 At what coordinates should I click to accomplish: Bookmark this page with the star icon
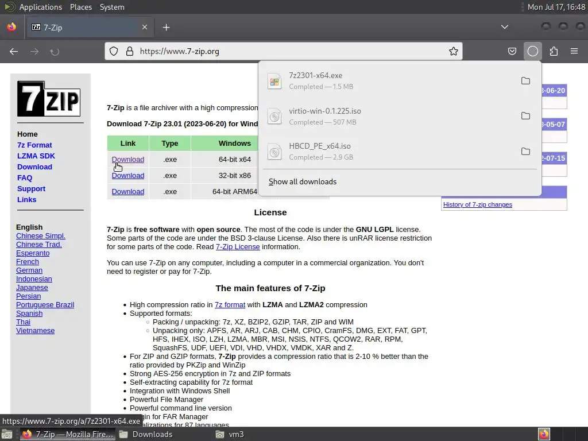tap(454, 51)
